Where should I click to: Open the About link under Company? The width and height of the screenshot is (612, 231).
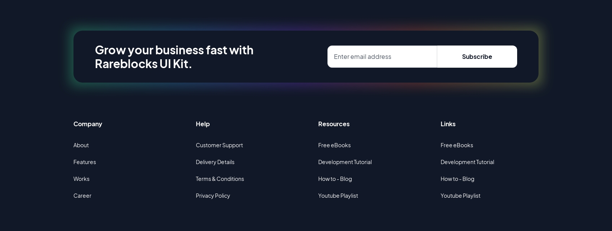pos(81,145)
